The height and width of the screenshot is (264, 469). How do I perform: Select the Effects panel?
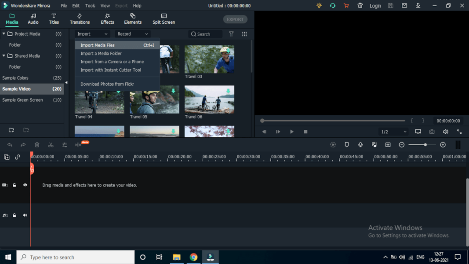107,18
